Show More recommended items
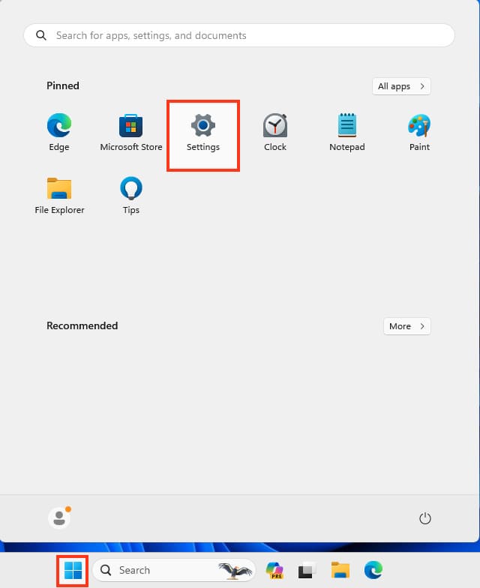480x588 pixels. [x=406, y=326]
